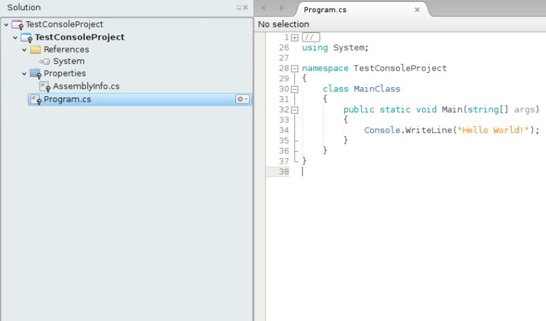Click TestConsoleProject namespace name in code
Viewport: 546px width, 321px height.
coord(400,69)
